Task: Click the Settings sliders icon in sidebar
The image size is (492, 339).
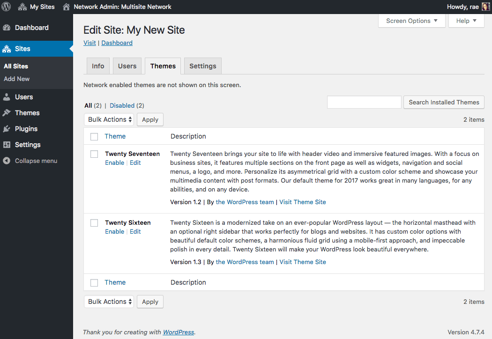Action: [x=7, y=145]
